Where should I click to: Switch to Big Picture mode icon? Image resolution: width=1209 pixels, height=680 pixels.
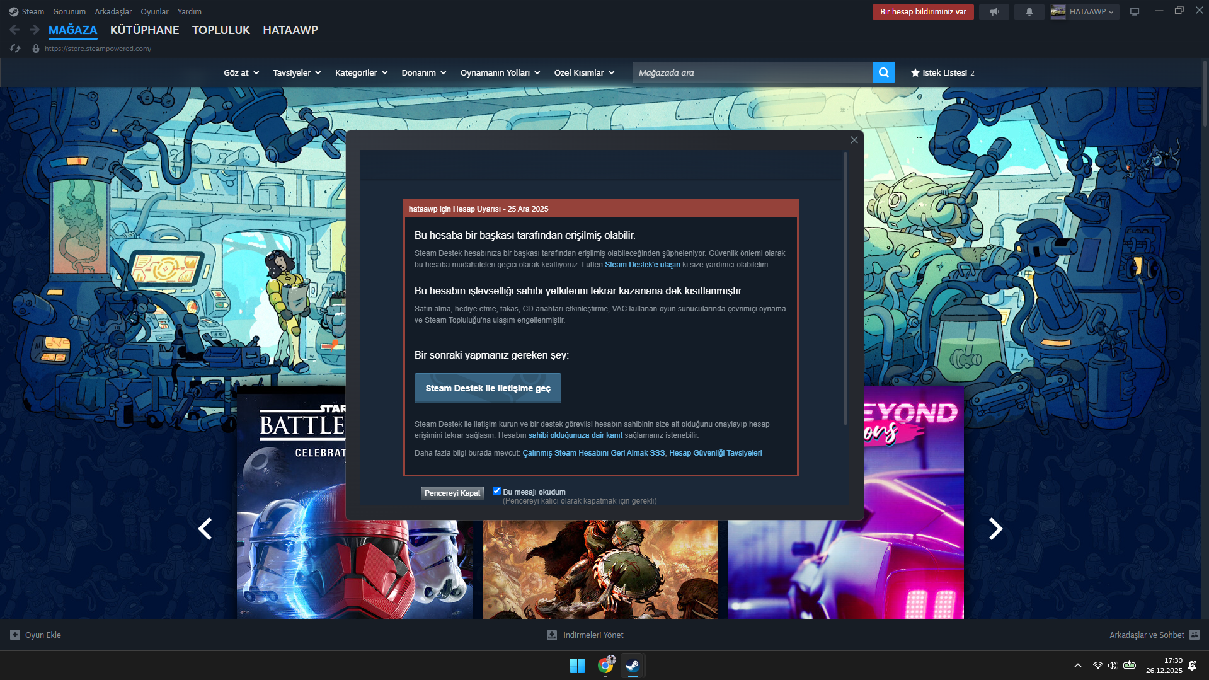(1135, 11)
